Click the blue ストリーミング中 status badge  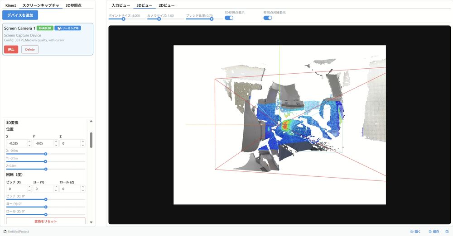pyautogui.click(x=67, y=28)
